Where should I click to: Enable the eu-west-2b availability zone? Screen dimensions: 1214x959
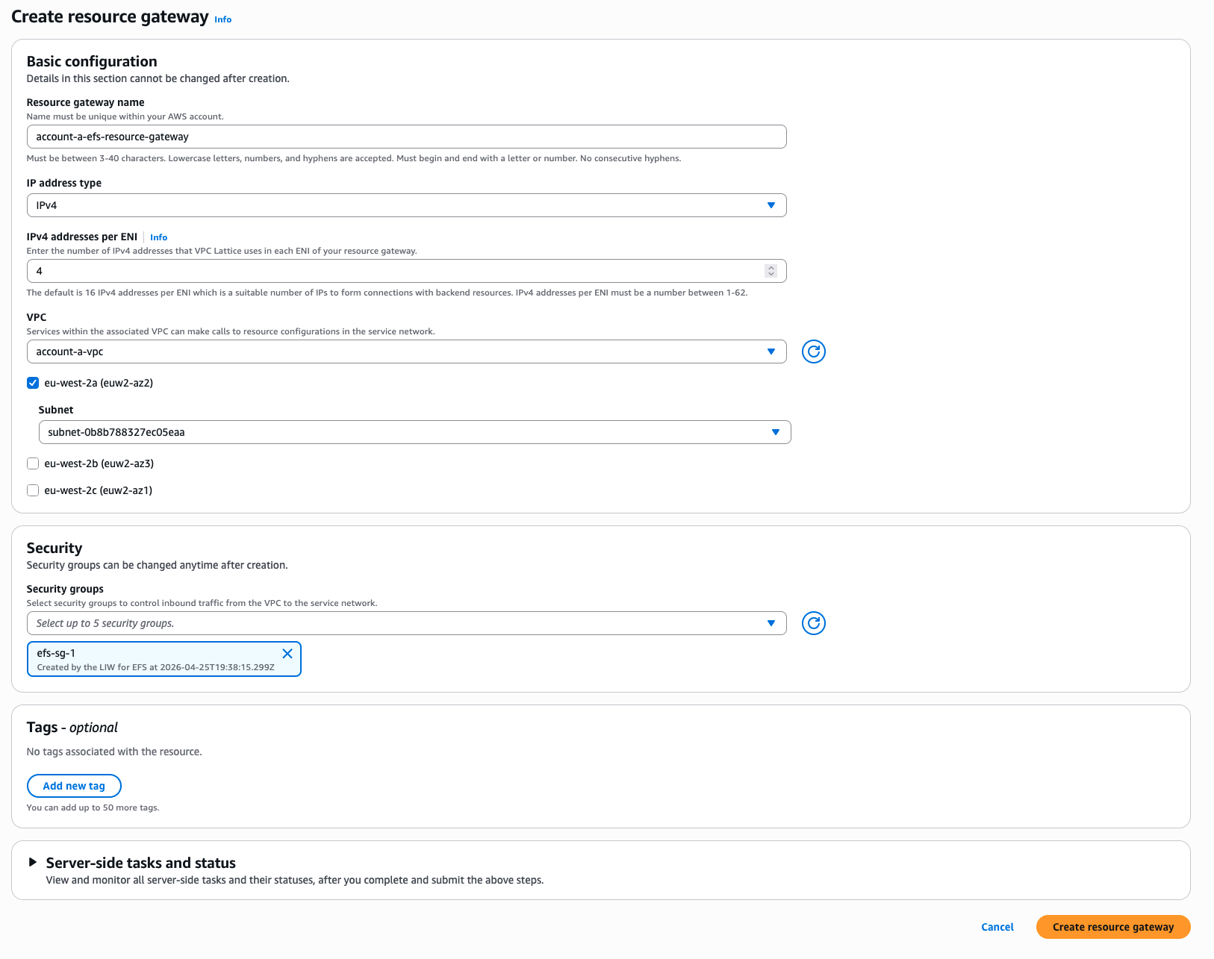click(x=33, y=463)
